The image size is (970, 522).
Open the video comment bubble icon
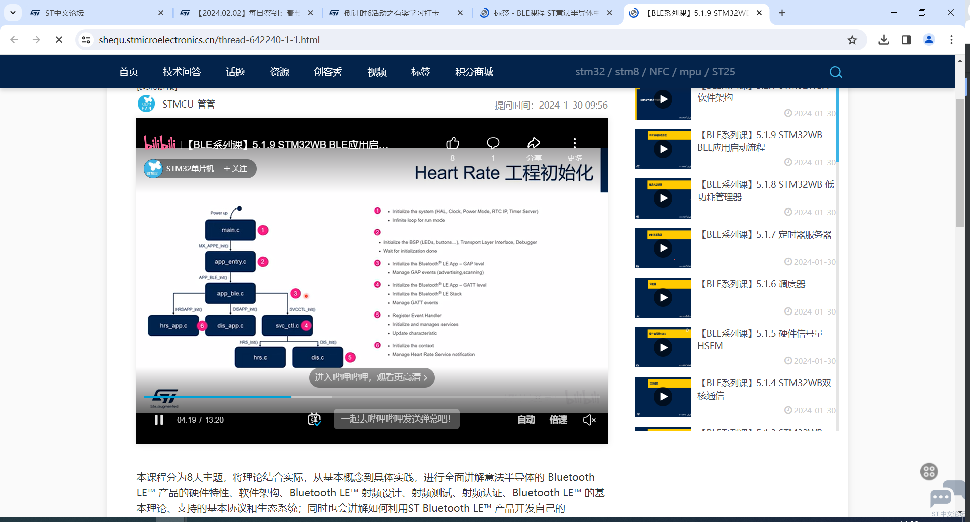(493, 144)
